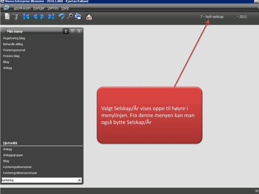
Task: Open Konteringsdimensjonstyper under Historikk
Action: tap(20, 173)
